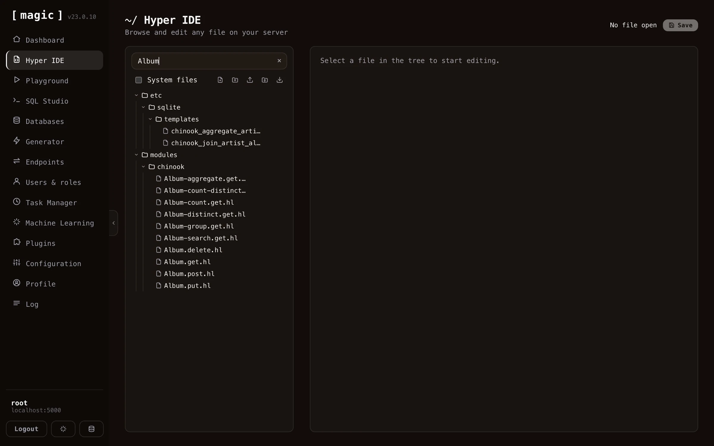
Task: Open the Dashboard page
Action: 55,40
